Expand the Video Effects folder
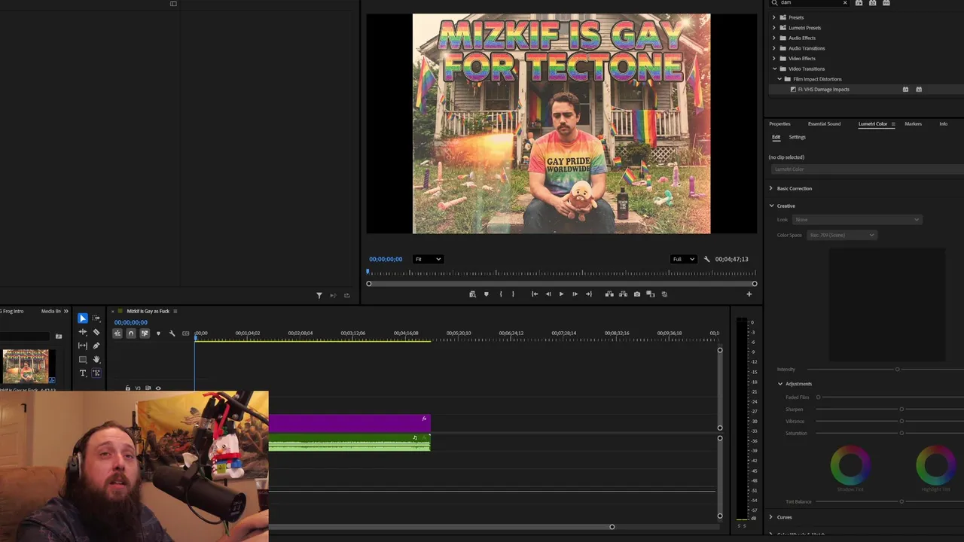 (x=774, y=59)
